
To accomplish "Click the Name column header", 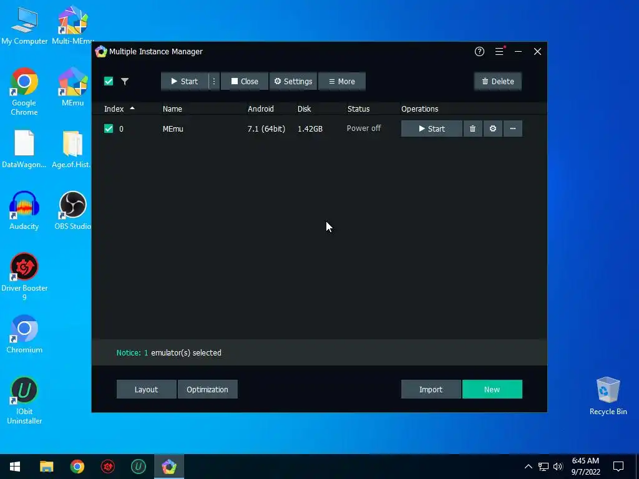I will click(x=172, y=109).
